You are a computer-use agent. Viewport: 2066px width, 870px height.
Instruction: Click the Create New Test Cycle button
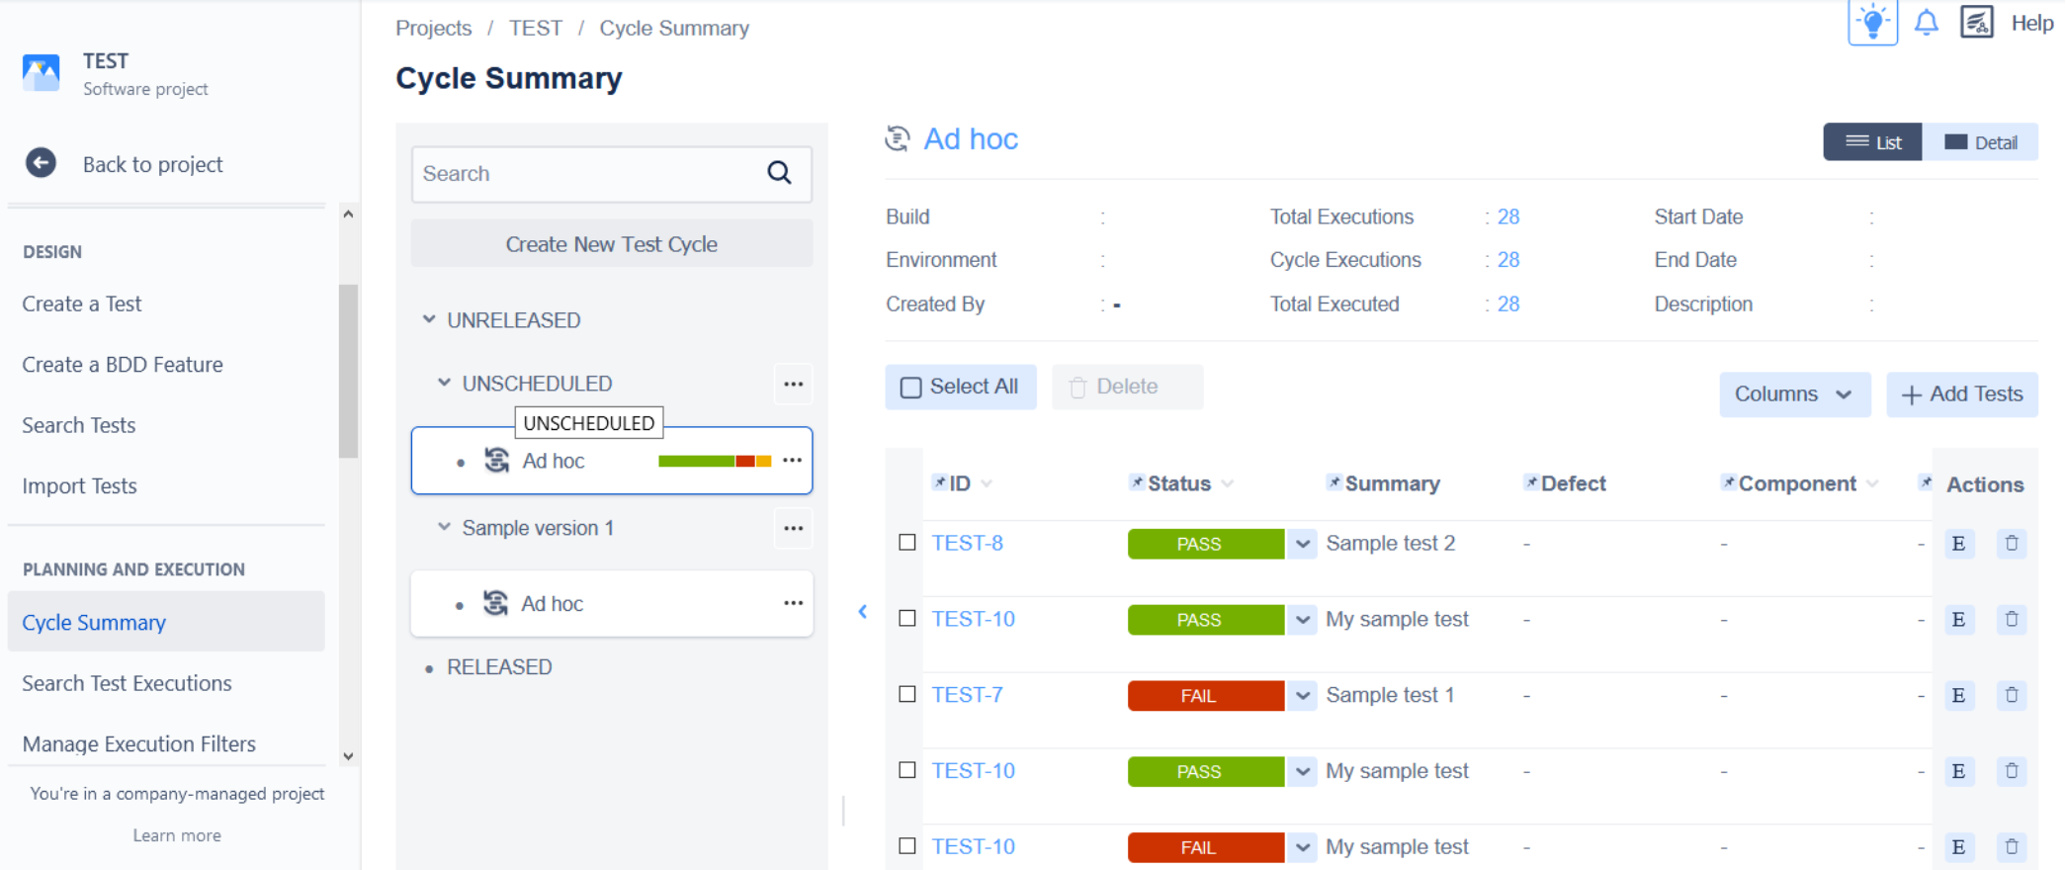(x=611, y=244)
